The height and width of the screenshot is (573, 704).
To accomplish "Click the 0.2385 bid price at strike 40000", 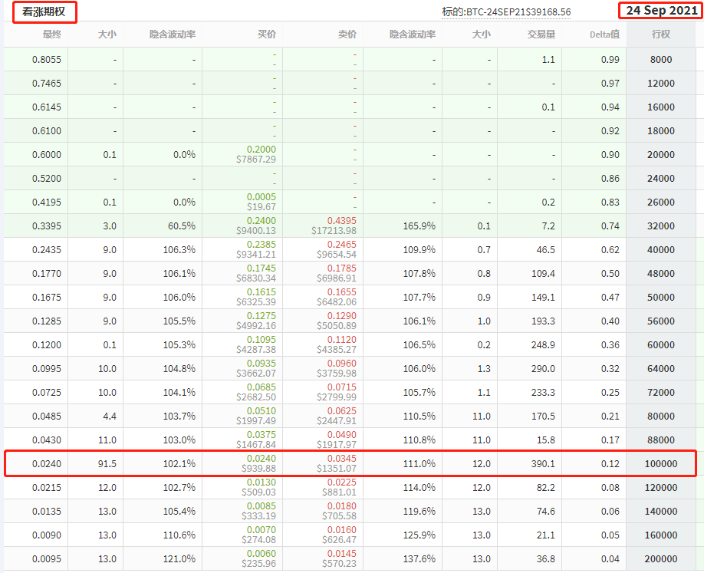I will coord(262,244).
